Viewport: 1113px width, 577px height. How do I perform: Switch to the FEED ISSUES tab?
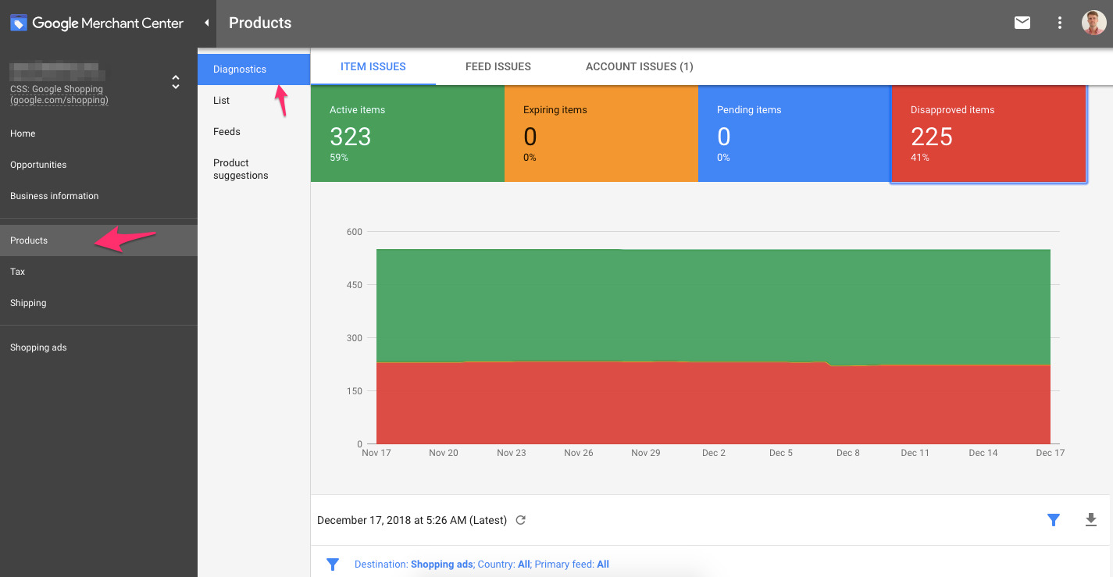click(498, 66)
